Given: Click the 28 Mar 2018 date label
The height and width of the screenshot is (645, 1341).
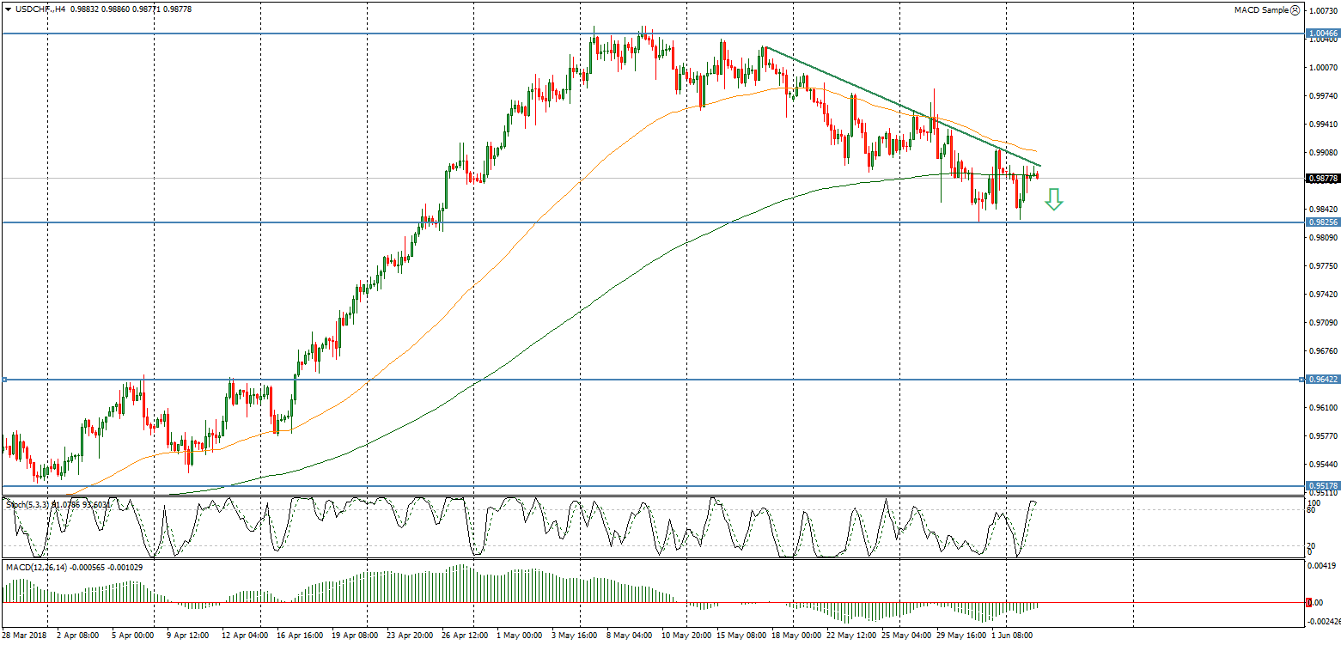Looking at the screenshot, I should tap(25, 636).
